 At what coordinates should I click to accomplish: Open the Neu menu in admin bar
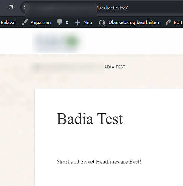[x=88, y=23]
